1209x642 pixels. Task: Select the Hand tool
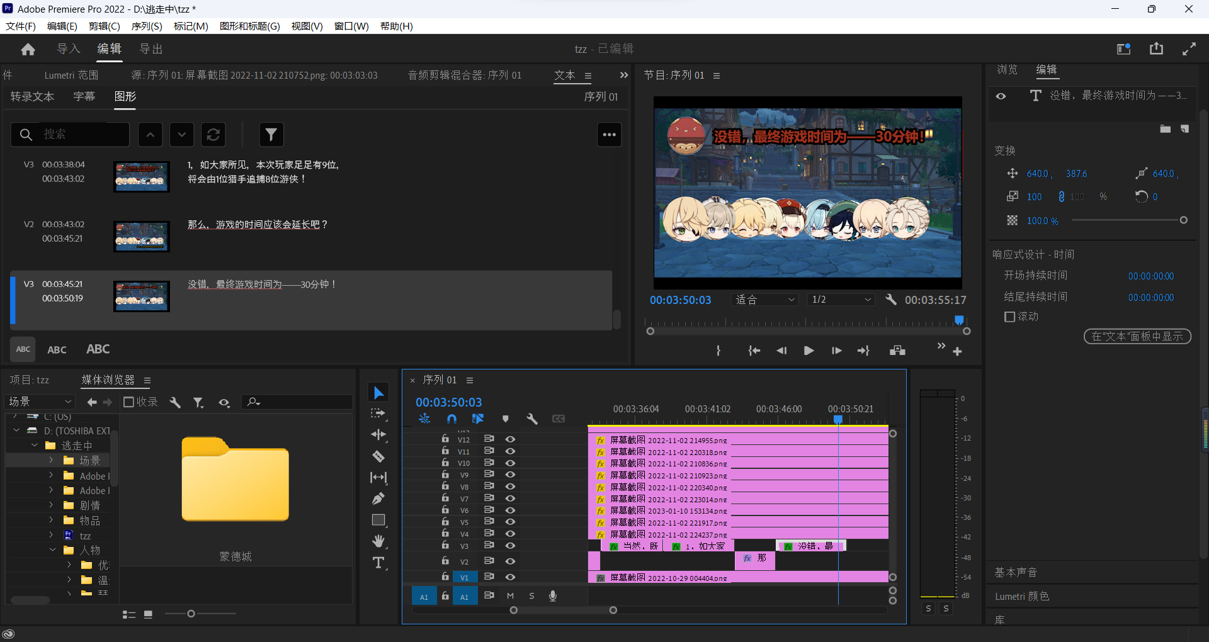click(378, 541)
